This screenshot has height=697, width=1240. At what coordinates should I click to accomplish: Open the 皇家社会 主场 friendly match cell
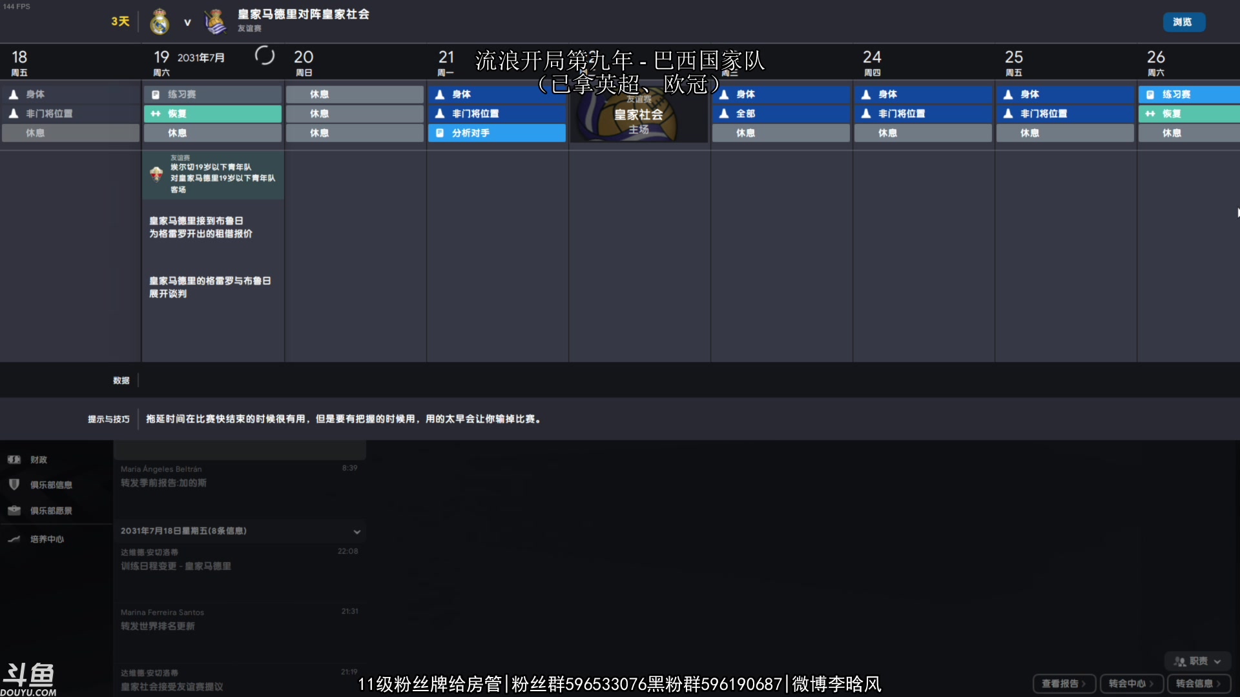pyautogui.click(x=639, y=114)
